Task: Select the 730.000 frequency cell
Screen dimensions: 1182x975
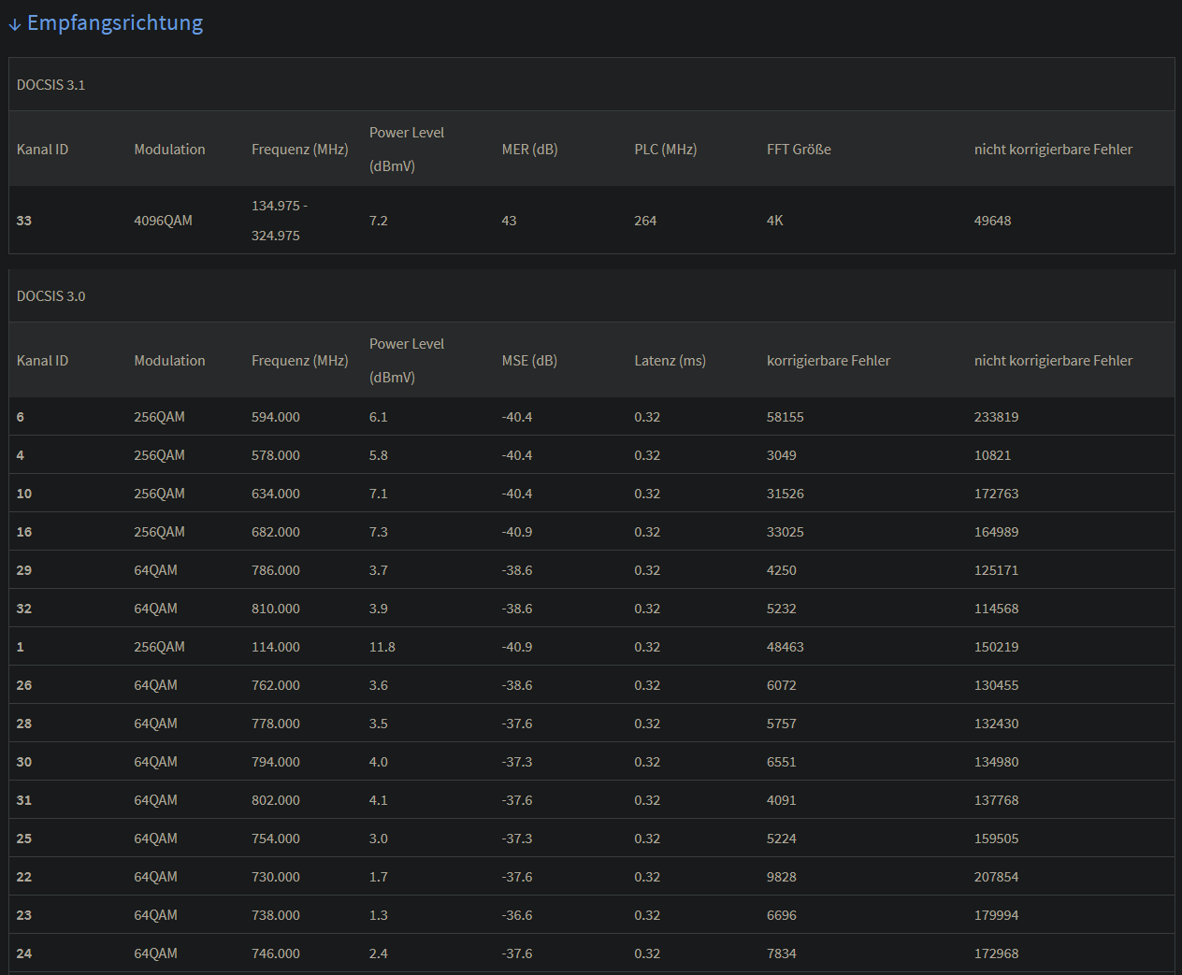Action: pos(276,877)
